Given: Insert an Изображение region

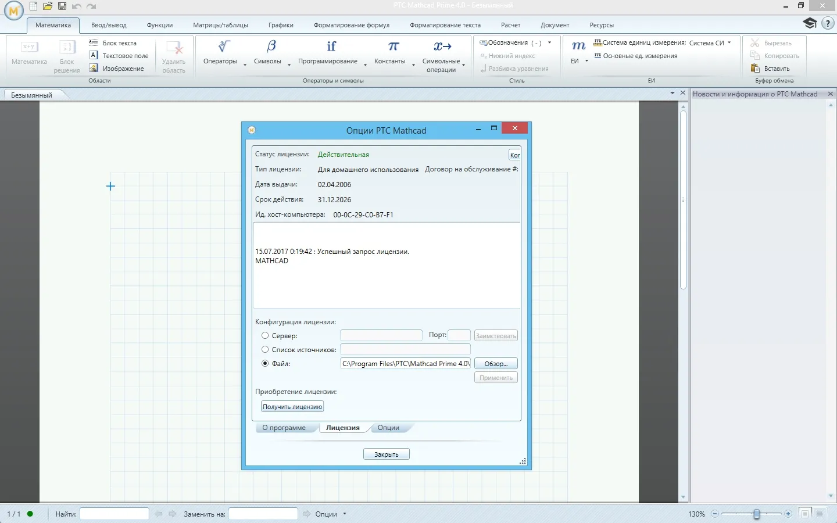Looking at the screenshot, I should (x=116, y=69).
